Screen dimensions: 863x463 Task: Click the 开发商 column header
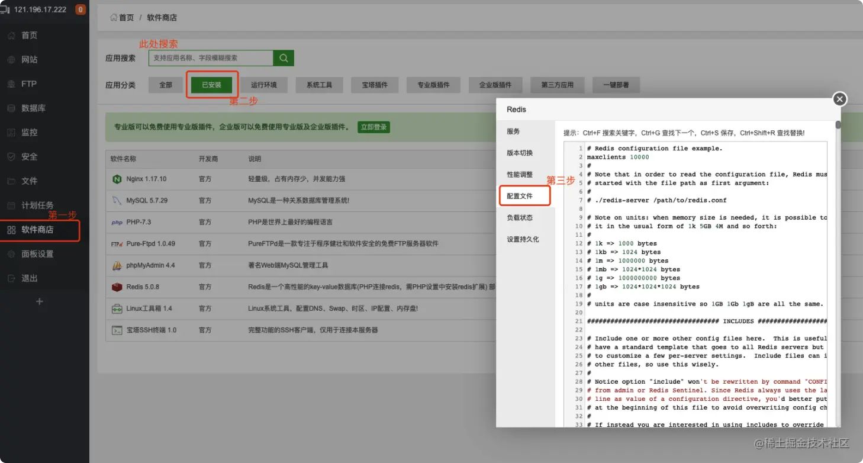(208, 159)
